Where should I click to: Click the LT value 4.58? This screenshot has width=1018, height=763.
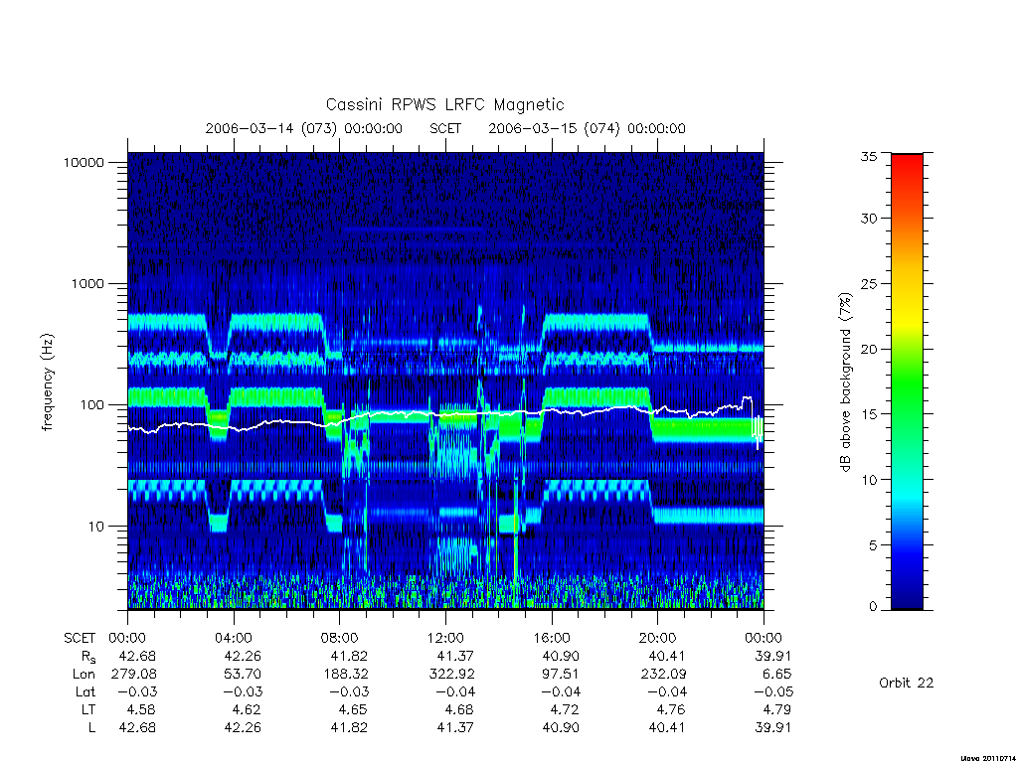141,709
